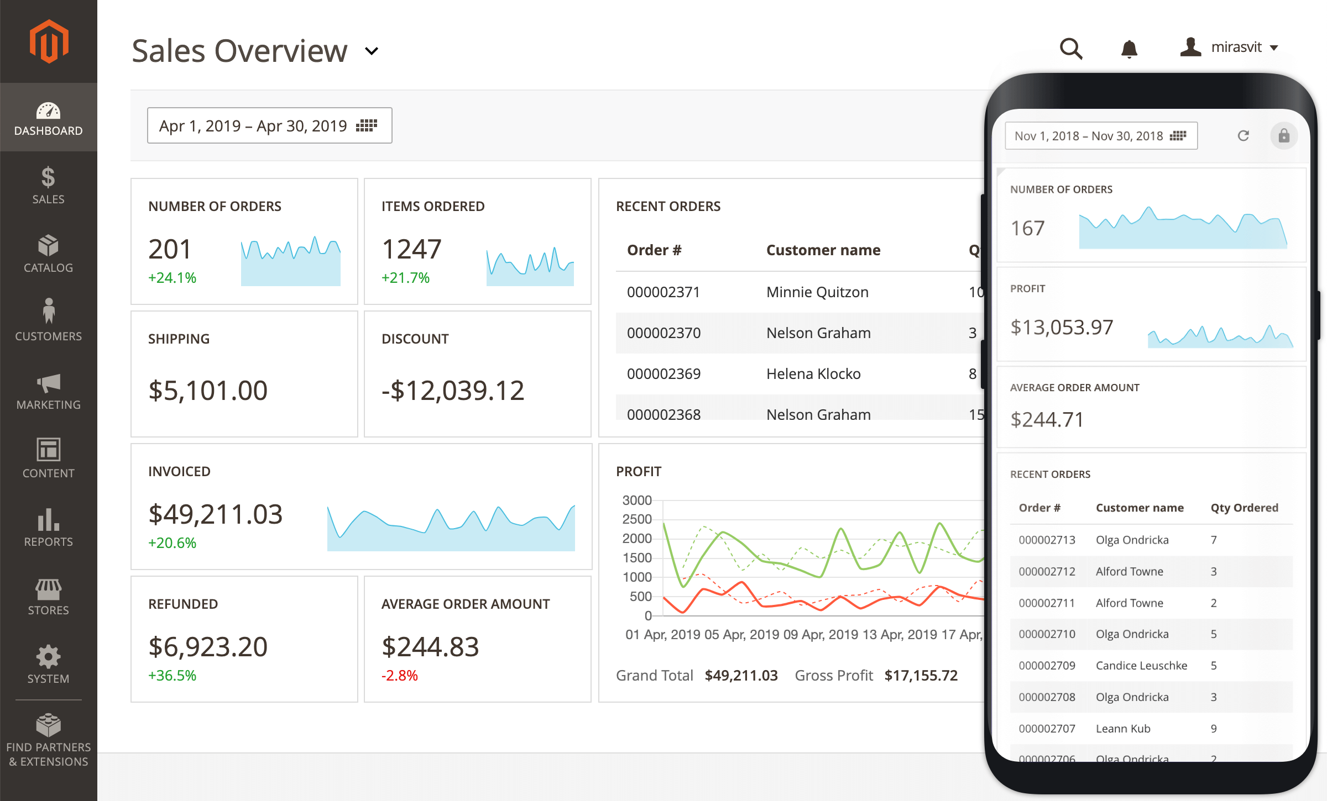The height and width of the screenshot is (801, 1327).
Task: Click the Grand Total $49,211.03 figure
Action: [741, 676]
